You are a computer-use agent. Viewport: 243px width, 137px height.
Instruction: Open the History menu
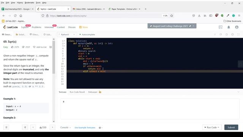pos(20,3)
